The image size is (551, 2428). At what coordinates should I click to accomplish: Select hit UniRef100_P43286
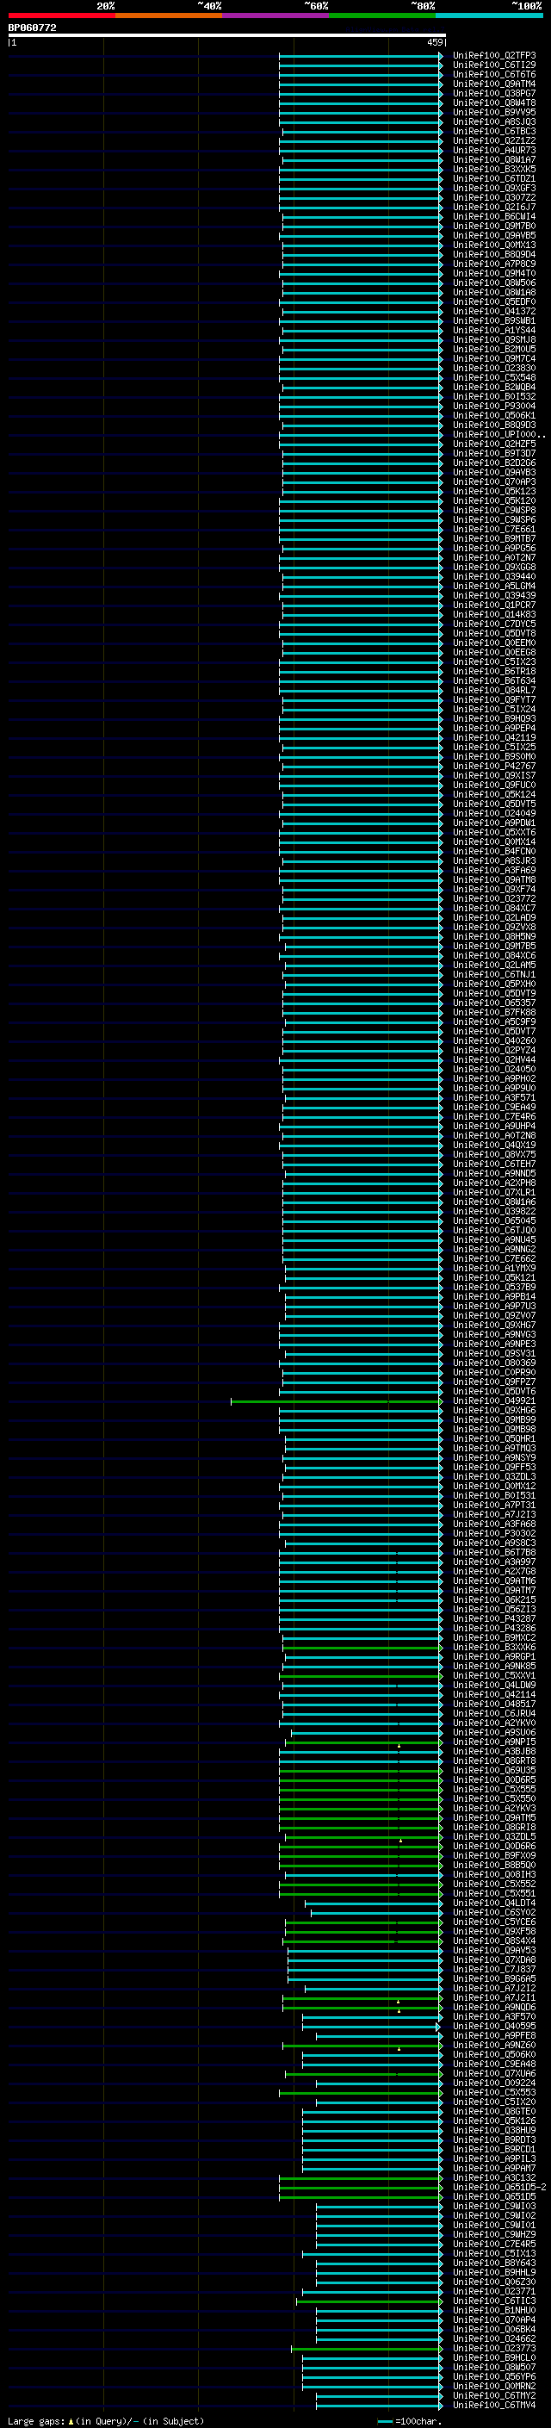493,1628
